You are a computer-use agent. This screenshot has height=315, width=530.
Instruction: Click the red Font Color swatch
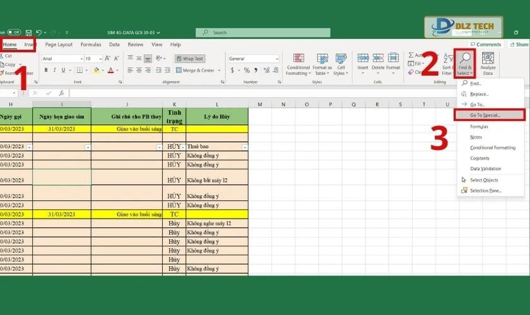[110, 70]
